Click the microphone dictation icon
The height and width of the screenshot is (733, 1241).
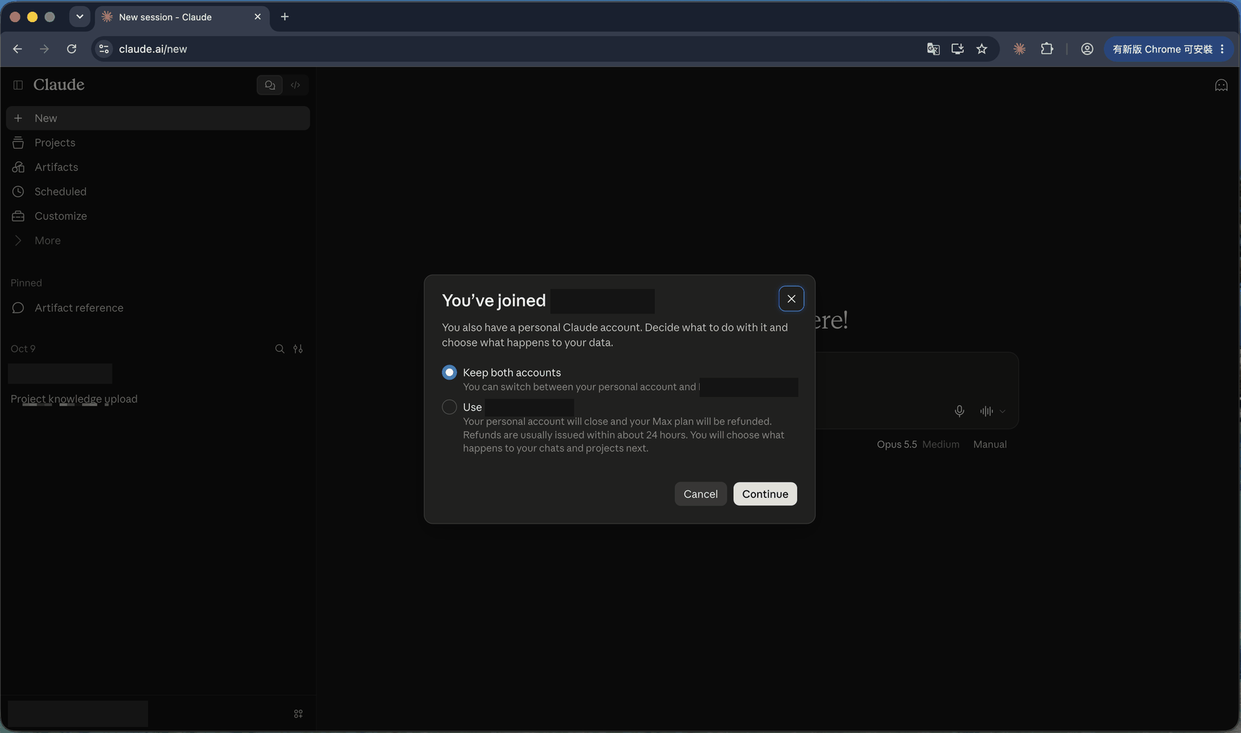pos(959,411)
